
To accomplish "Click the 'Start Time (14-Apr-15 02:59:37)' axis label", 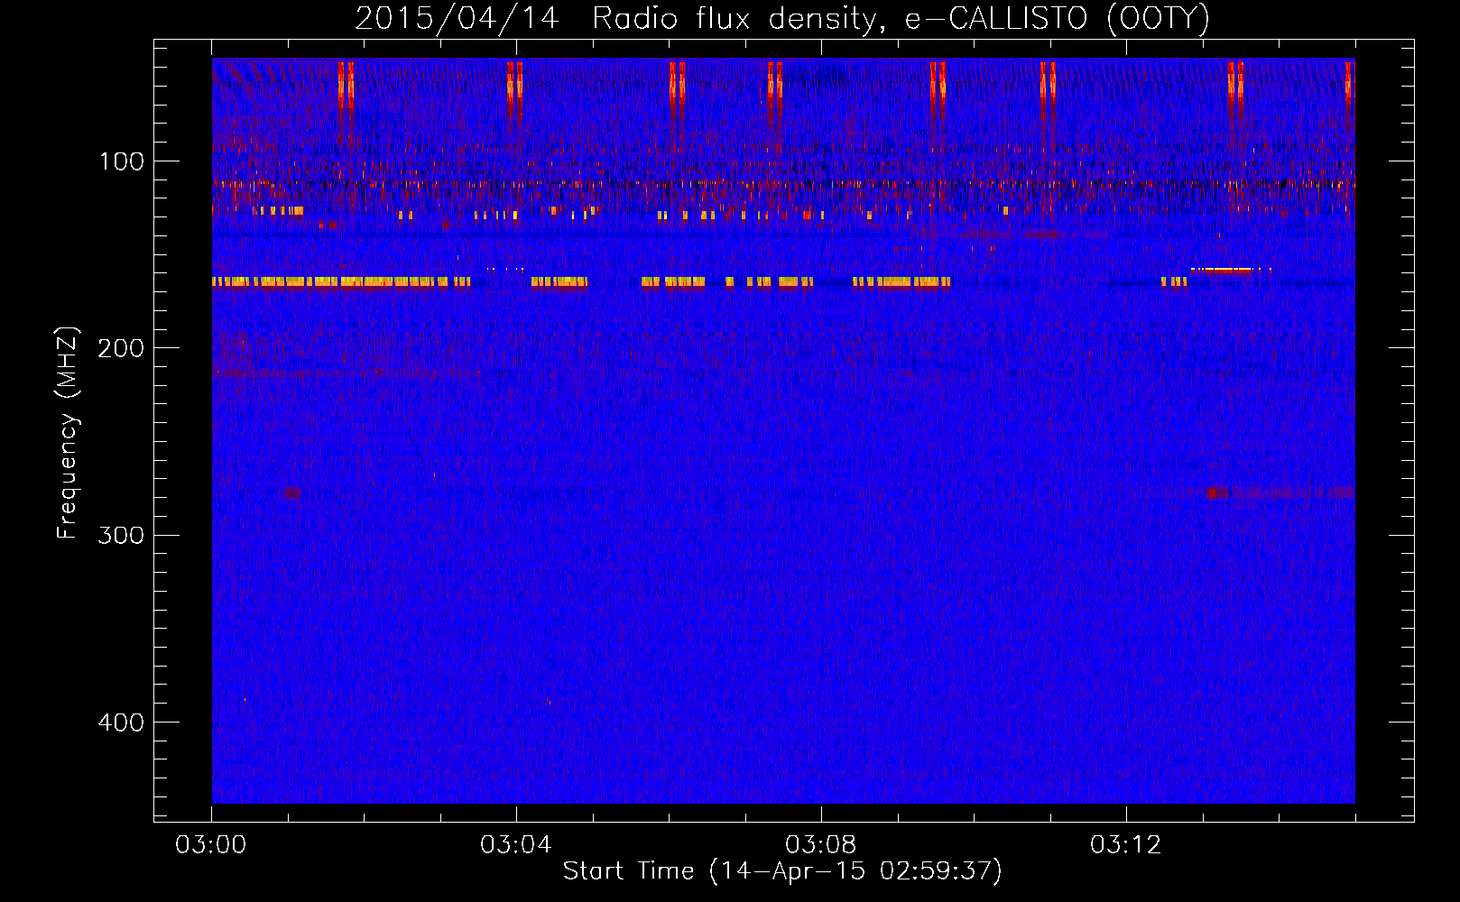I will [782, 870].
